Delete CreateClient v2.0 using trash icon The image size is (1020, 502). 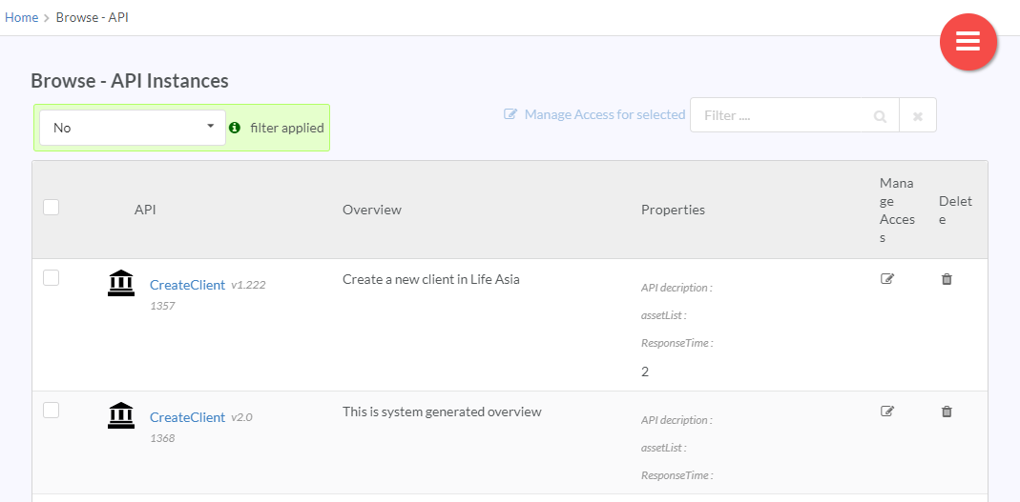click(947, 412)
